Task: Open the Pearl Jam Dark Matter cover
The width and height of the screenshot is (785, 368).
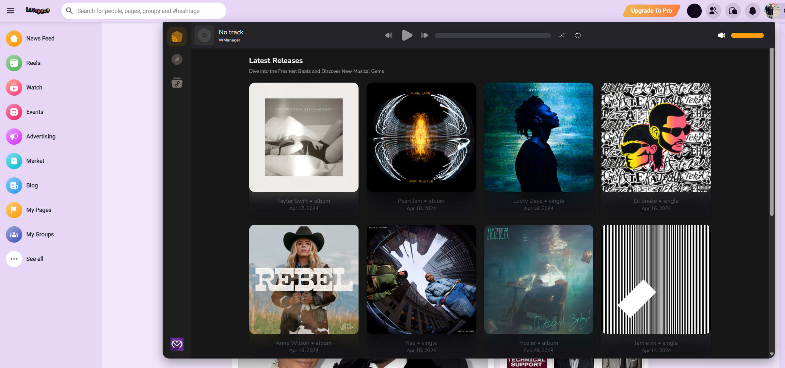Action: 421,137
